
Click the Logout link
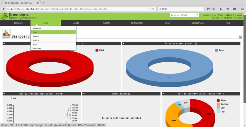coord(239,15)
